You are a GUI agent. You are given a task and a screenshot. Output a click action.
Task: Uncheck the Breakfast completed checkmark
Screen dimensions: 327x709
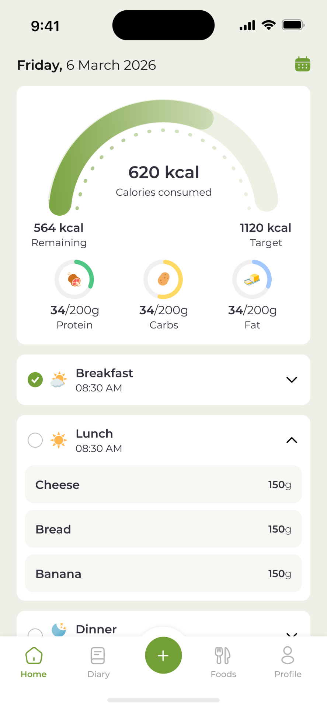(x=35, y=380)
